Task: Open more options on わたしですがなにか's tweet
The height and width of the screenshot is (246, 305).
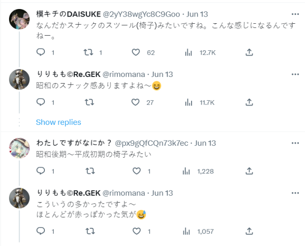Action: coord(295,143)
